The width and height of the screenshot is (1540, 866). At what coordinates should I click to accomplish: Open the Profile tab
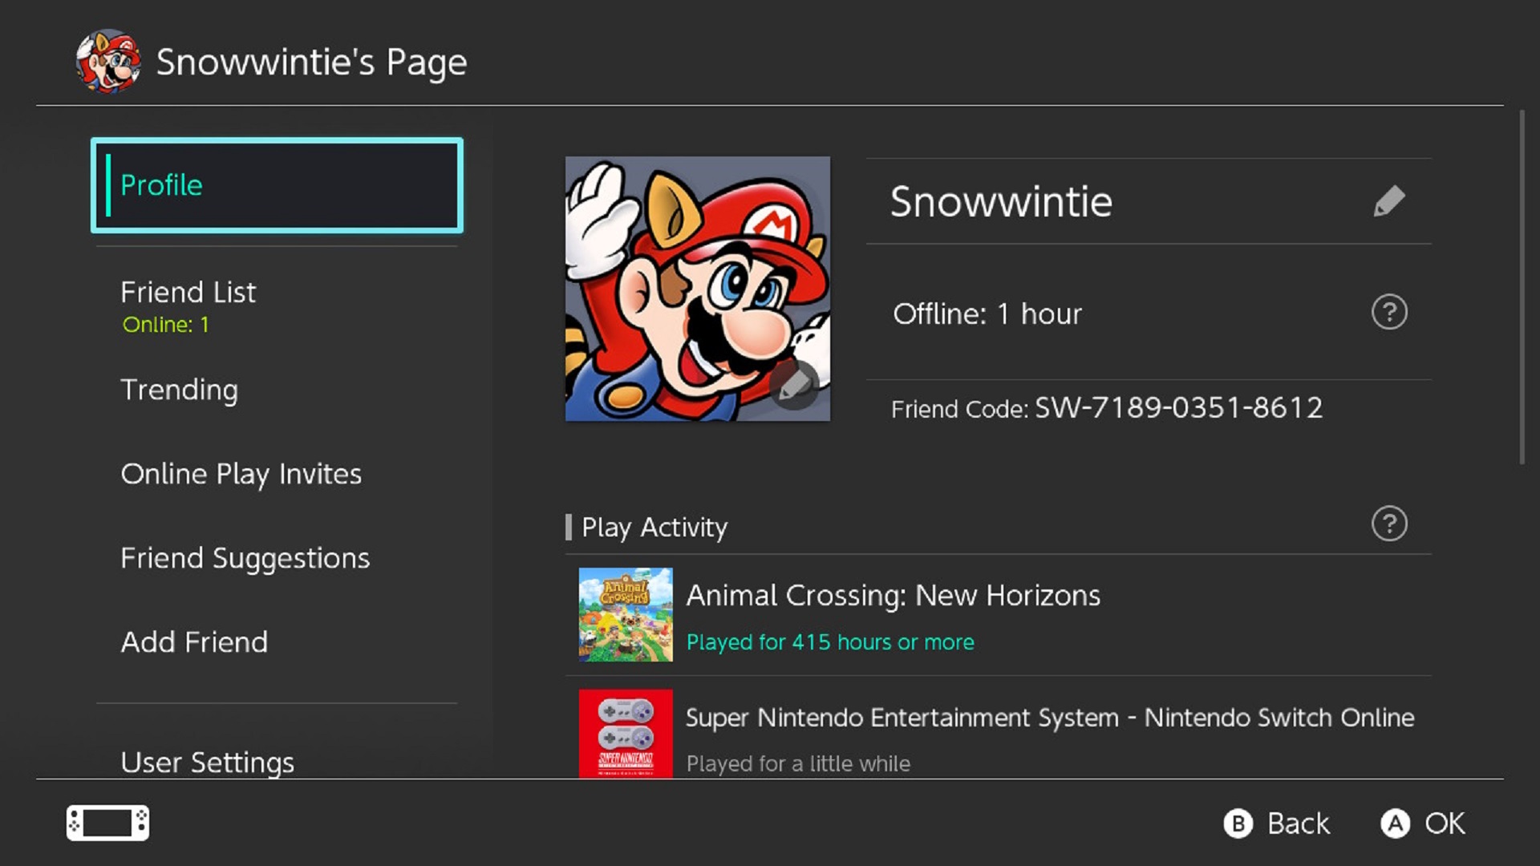pyautogui.click(x=277, y=185)
